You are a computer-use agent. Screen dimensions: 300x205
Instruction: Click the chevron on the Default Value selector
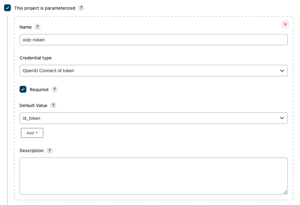pos(282,118)
